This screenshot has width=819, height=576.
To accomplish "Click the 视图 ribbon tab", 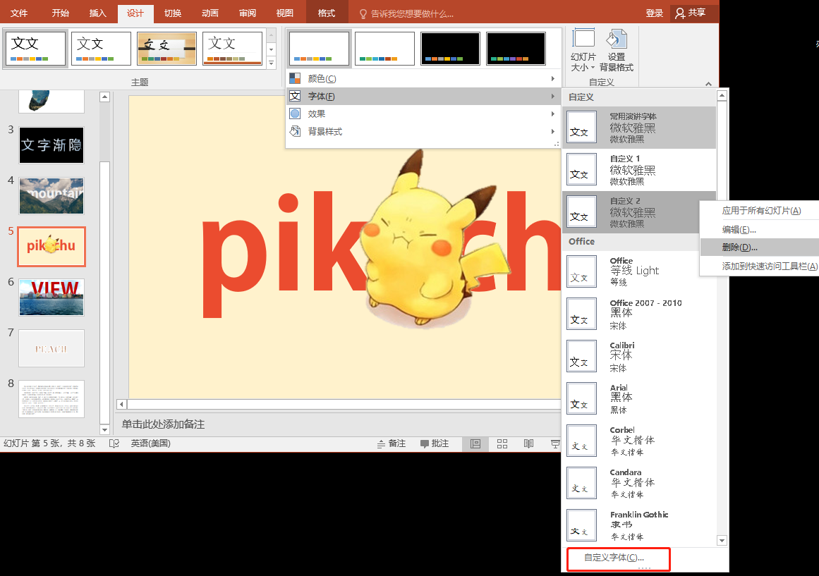I will click(x=285, y=13).
